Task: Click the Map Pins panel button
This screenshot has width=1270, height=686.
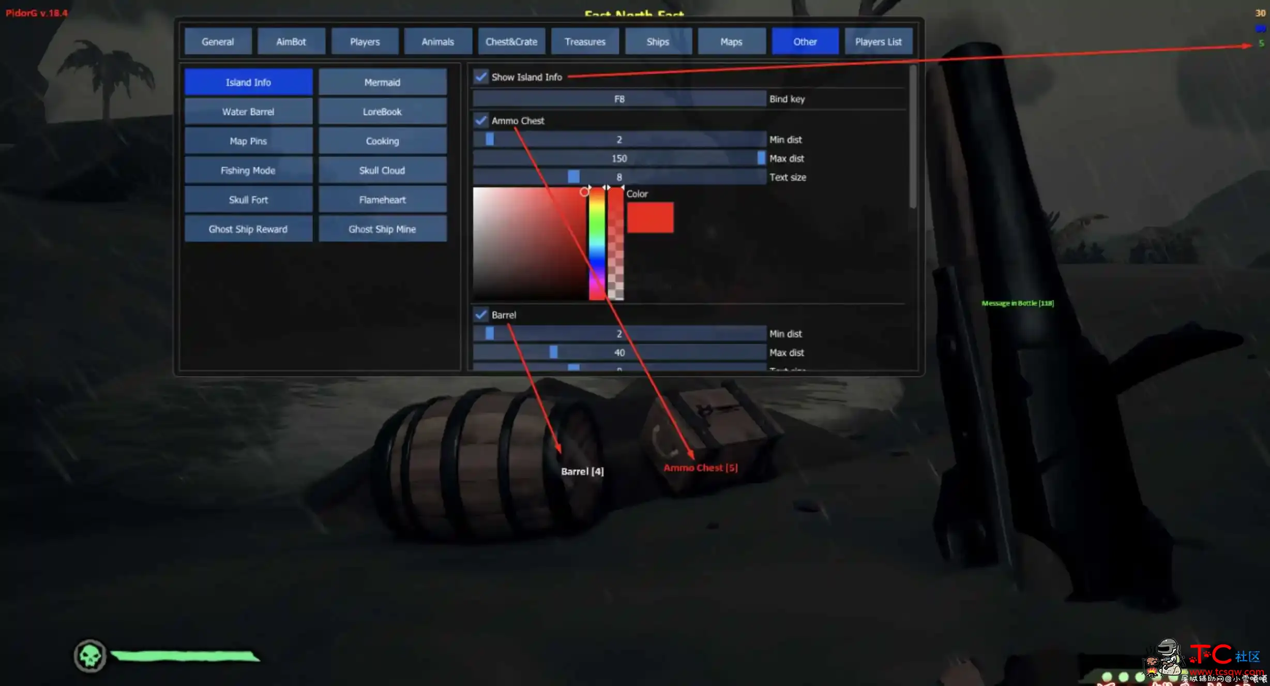Action: click(247, 140)
